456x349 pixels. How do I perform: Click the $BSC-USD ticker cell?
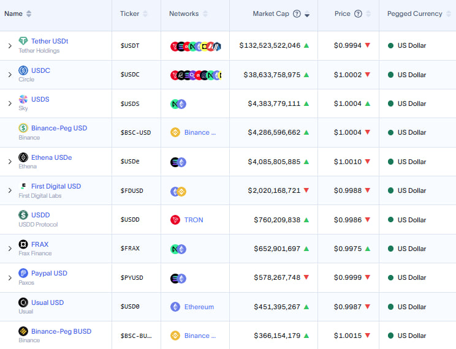point(136,132)
